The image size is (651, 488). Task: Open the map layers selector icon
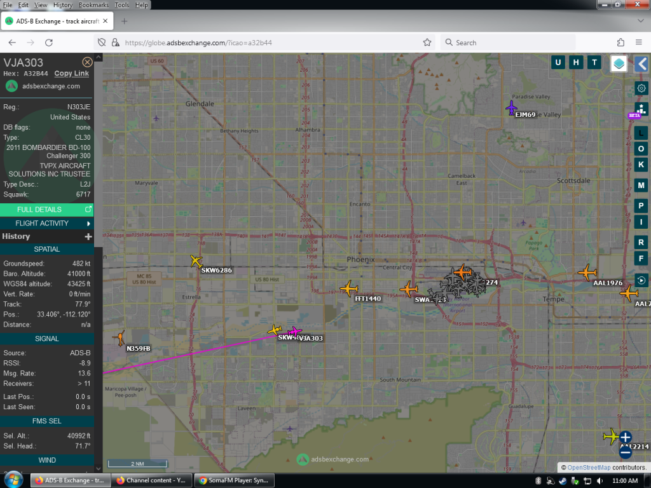(x=619, y=64)
